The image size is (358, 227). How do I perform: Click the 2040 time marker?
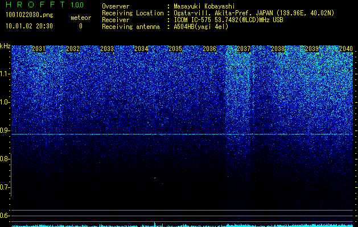(346, 49)
